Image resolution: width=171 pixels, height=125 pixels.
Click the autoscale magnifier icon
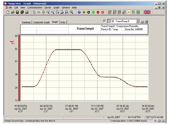pos(67,12)
